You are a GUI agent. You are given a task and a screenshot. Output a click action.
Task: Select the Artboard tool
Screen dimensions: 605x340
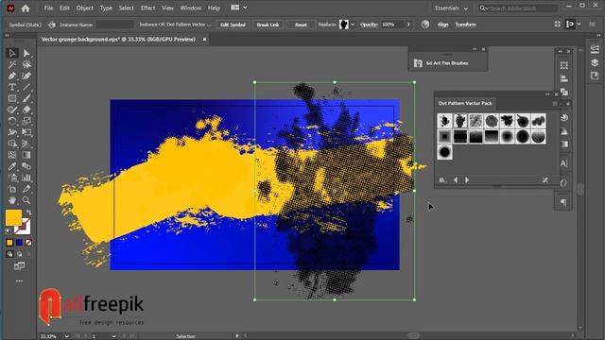(x=12, y=189)
